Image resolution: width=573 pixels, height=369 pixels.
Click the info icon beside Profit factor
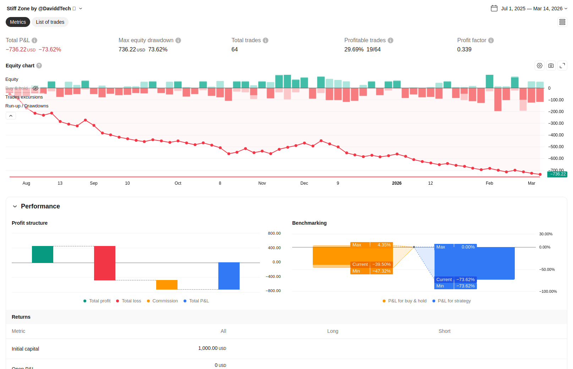point(491,40)
